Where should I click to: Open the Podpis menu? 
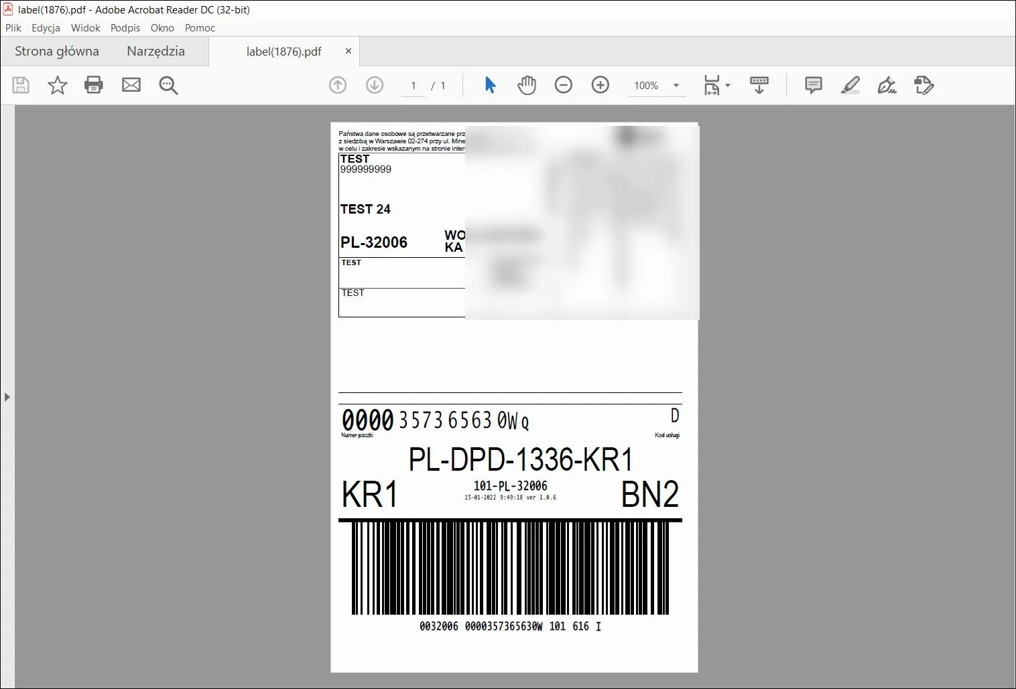125,28
